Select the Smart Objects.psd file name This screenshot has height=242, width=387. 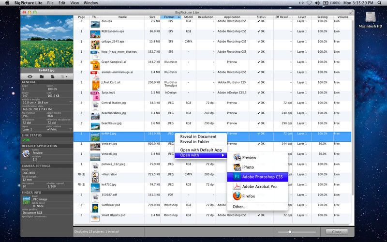click(x=113, y=215)
